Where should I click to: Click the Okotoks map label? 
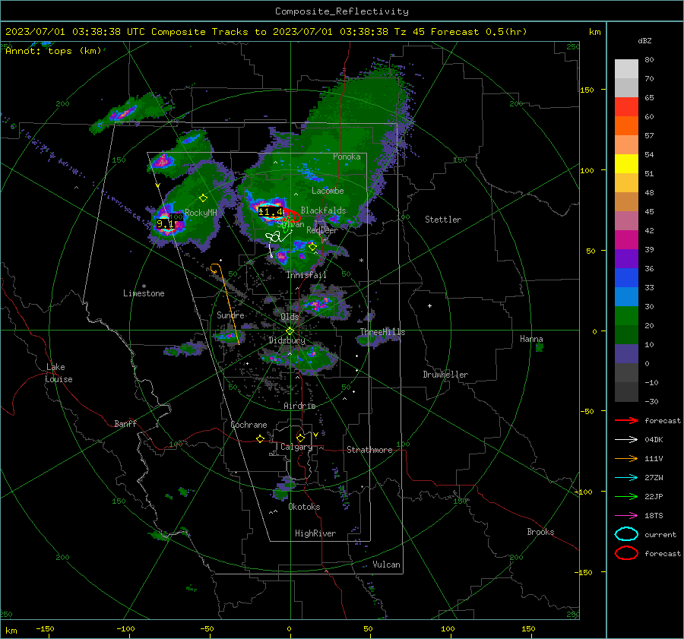[x=304, y=507]
